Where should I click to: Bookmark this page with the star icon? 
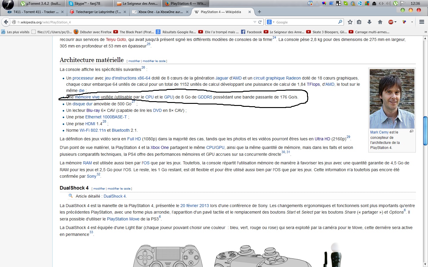pos(350,22)
